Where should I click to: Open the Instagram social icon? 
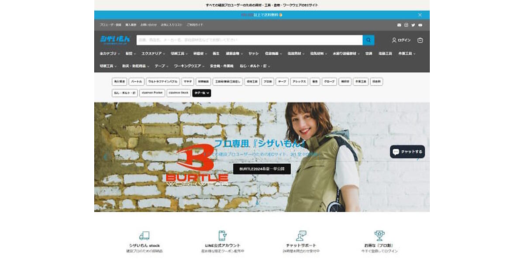point(406,25)
